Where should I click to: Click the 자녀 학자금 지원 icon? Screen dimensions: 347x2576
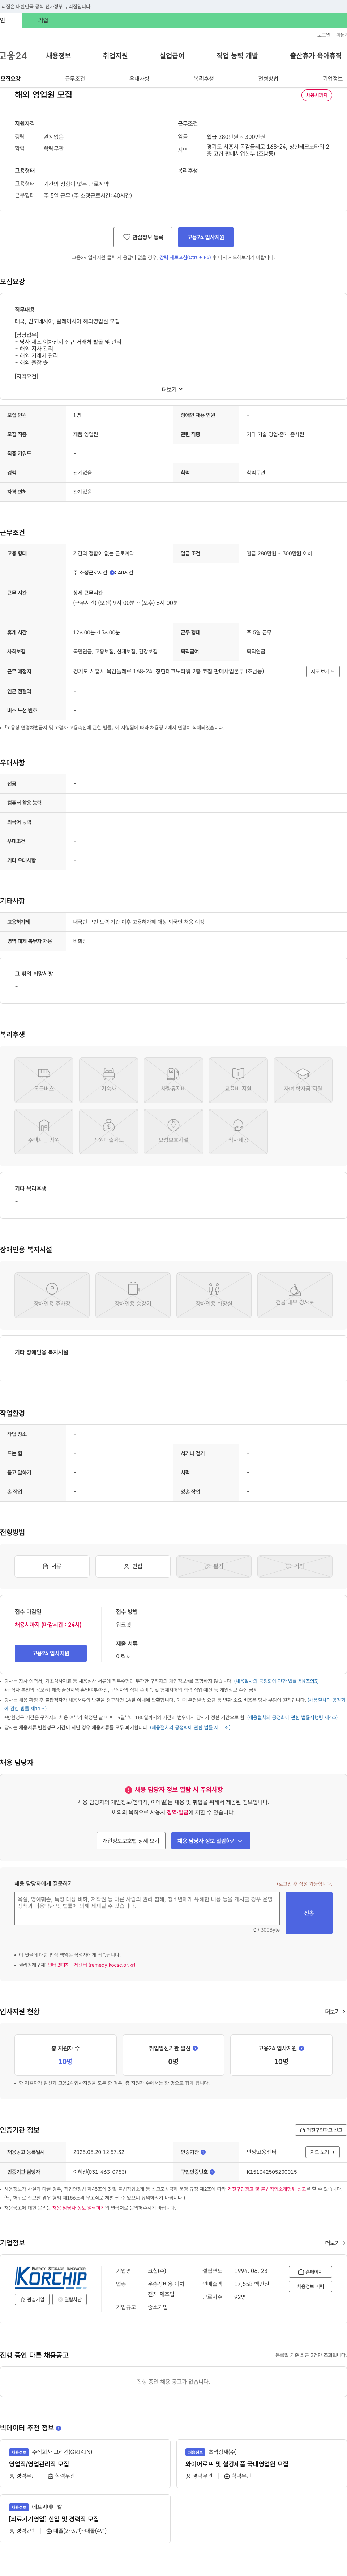tap(303, 1080)
